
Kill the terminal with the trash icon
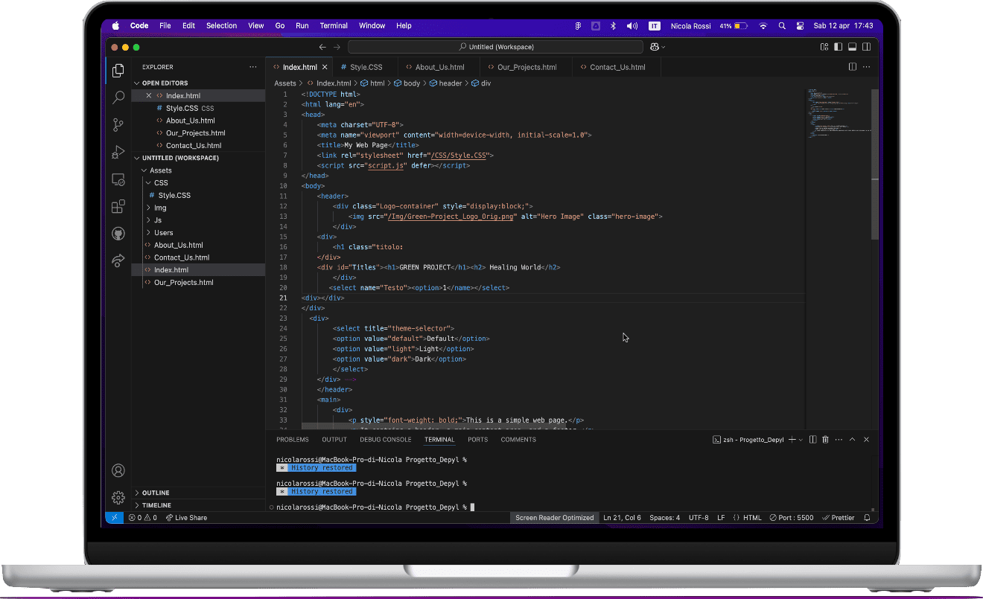point(825,440)
